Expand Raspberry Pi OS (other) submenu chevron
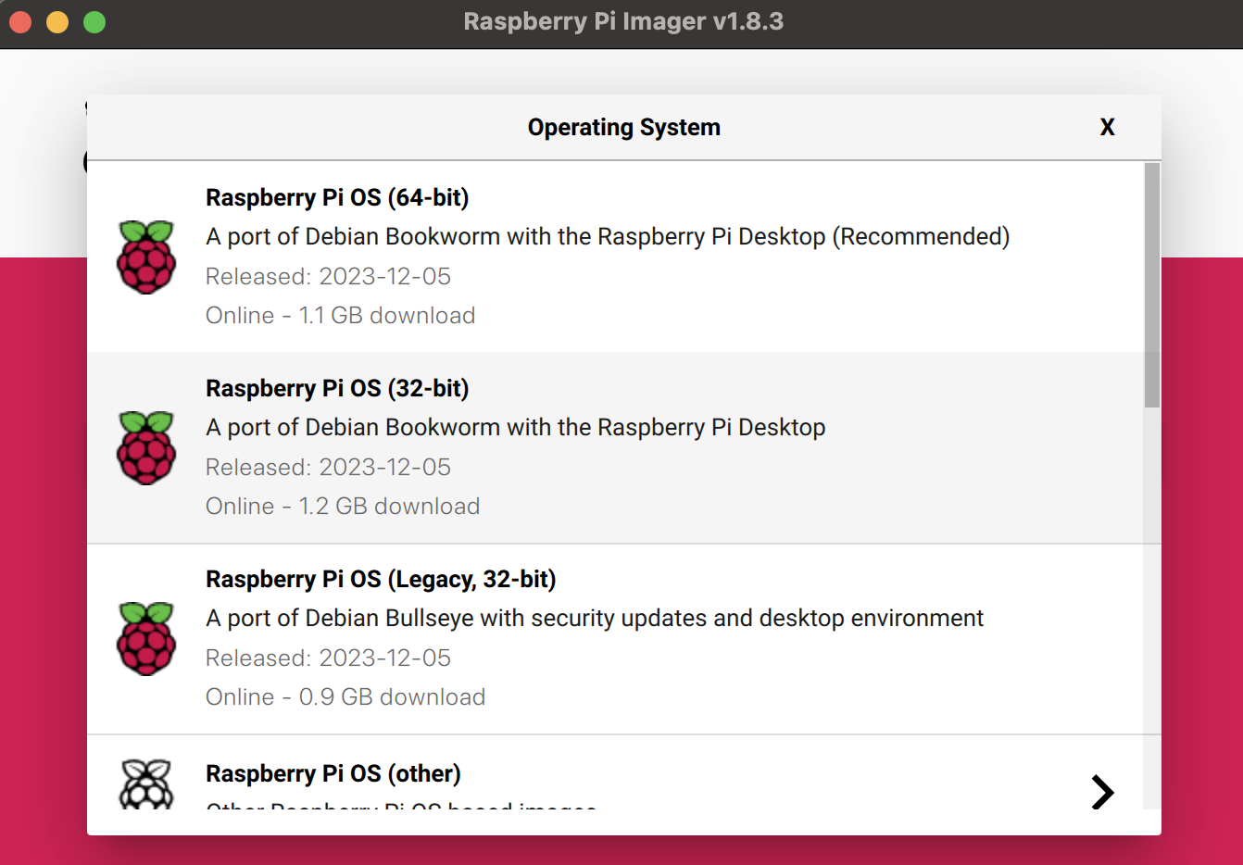This screenshot has height=865, width=1243. click(1102, 792)
